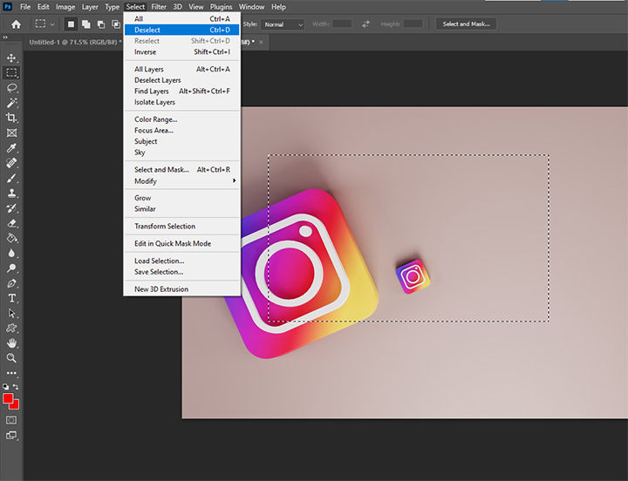This screenshot has width=628, height=481.
Task: Choose Add to selection mode
Action: click(85, 24)
